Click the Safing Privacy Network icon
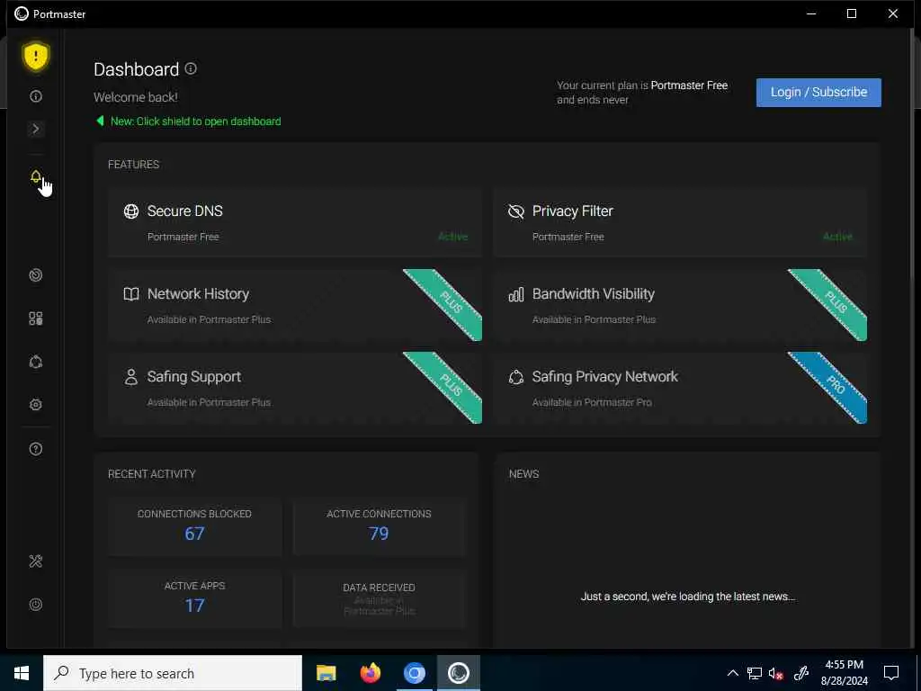Screen dimensions: 921x691 [x=515, y=377]
